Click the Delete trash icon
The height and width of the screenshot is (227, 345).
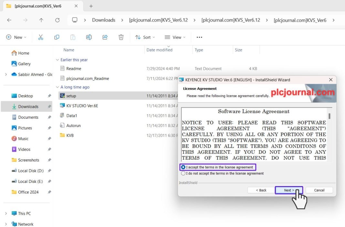pos(121,37)
